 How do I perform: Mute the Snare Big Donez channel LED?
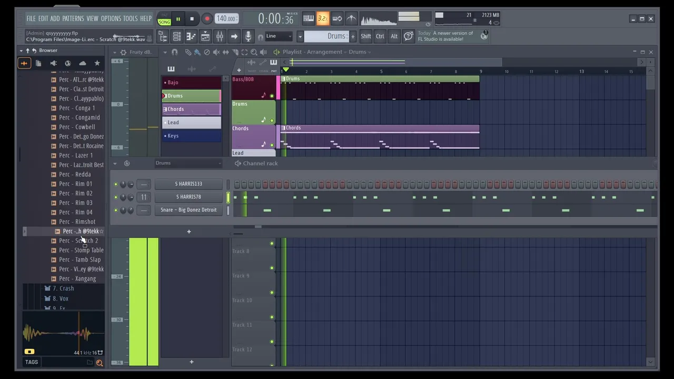tap(116, 210)
